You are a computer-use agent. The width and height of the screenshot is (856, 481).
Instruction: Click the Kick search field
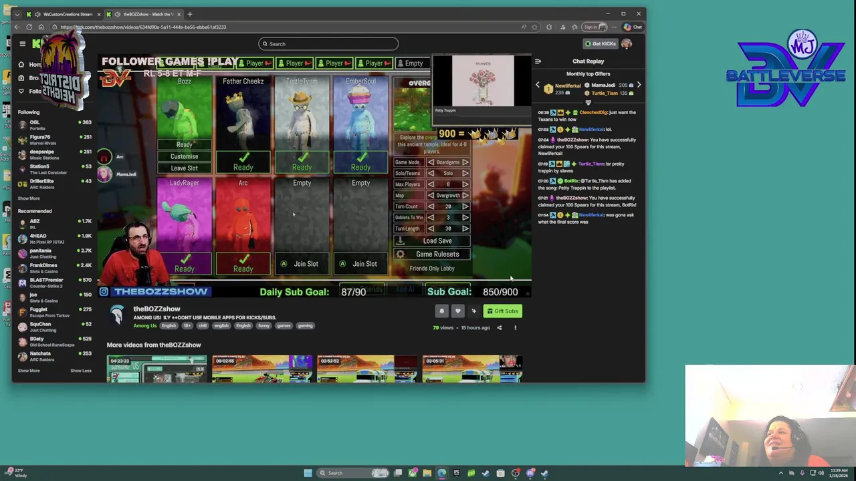pyautogui.click(x=328, y=44)
